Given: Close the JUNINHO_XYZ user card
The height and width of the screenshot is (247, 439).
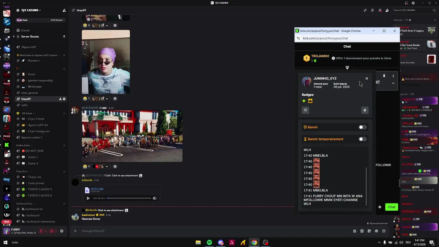Looking at the screenshot, I should [x=367, y=79].
